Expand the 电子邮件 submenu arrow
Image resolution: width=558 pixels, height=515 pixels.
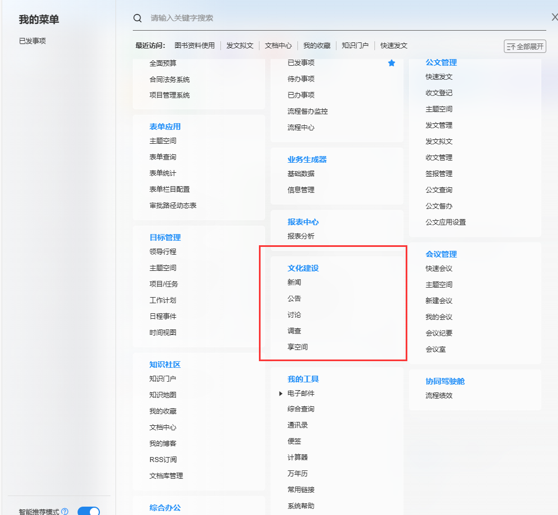click(281, 393)
